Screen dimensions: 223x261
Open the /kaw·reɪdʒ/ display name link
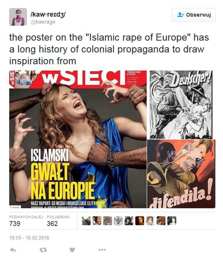tap(48, 14)
